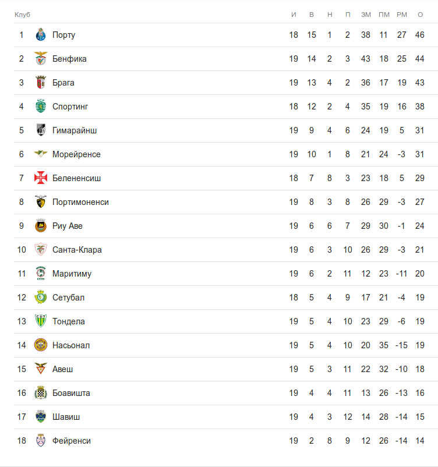The image size is (438, 467).
Task: Click the Насьонал round club badge
Action: tap(40, 345)
